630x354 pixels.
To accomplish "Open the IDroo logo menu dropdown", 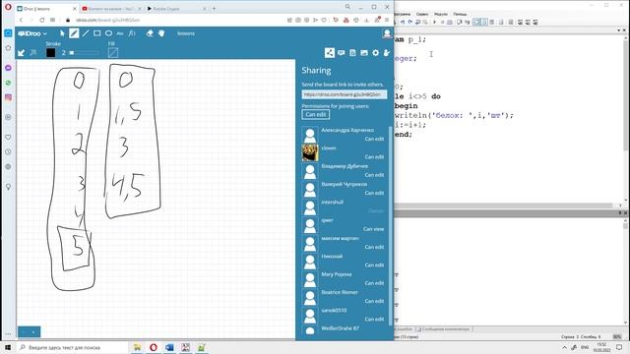I will (32, 33).
